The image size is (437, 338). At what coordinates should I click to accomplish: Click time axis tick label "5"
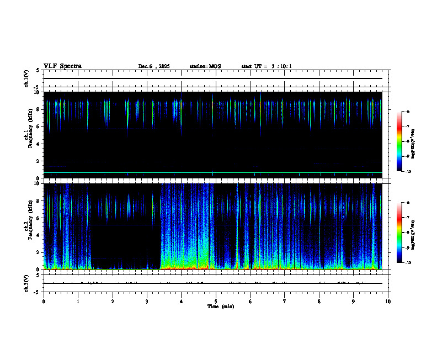216,302
